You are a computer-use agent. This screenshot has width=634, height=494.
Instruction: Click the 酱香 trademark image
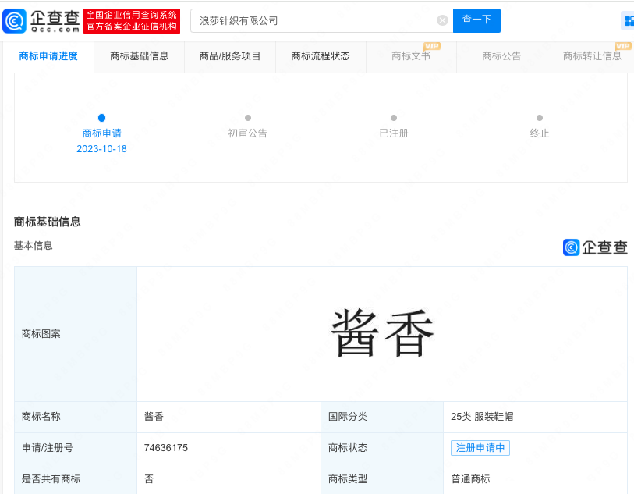(x=382, y=333)
